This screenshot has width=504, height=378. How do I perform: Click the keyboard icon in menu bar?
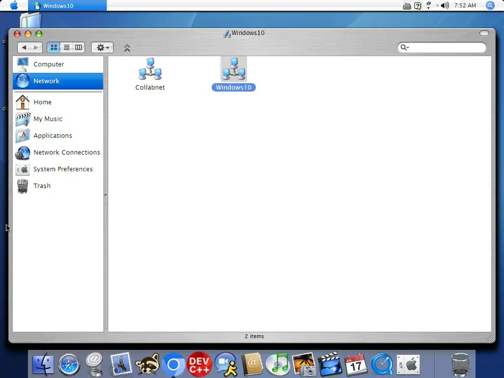pyautogui.click(x=407, y=6)
